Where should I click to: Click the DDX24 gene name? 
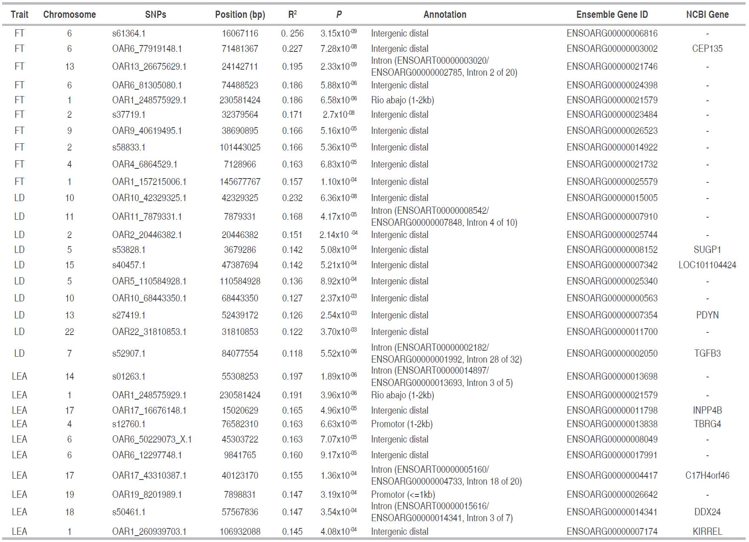[x=707, y=512]
